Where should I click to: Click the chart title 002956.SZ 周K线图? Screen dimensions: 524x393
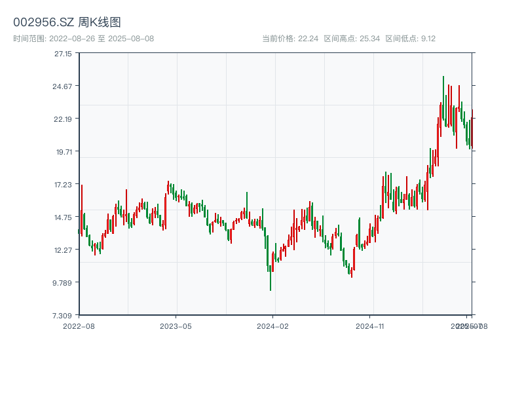(x=67, y=22)
